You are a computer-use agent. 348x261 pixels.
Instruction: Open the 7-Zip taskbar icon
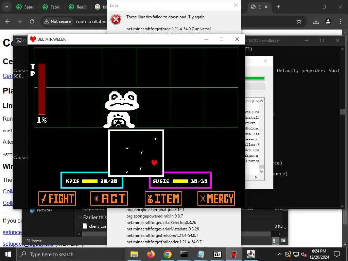click(x=217, y=254)
